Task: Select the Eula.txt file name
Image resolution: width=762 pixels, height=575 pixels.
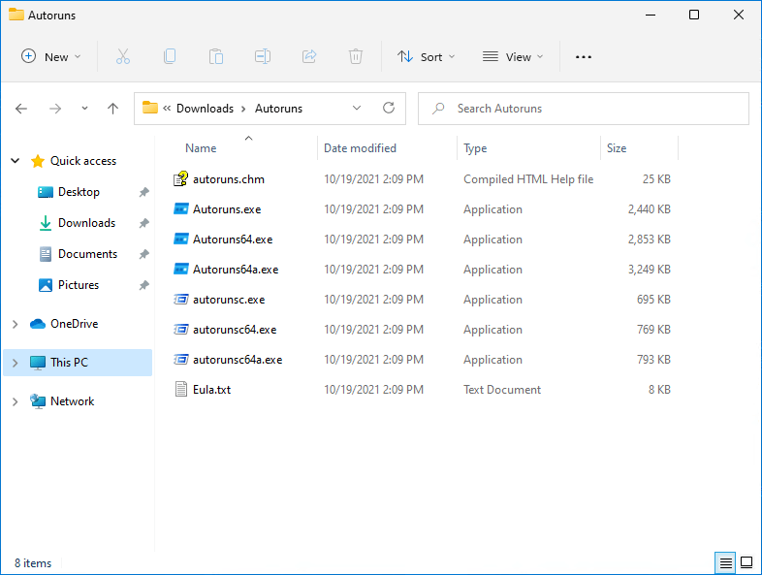Action: [212, 390]
